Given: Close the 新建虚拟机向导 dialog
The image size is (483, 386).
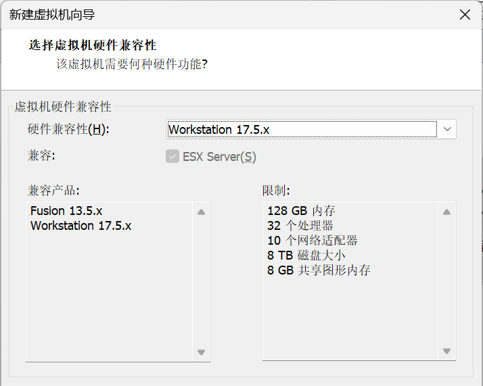Looking at the screenshot, I should [465, 14].
